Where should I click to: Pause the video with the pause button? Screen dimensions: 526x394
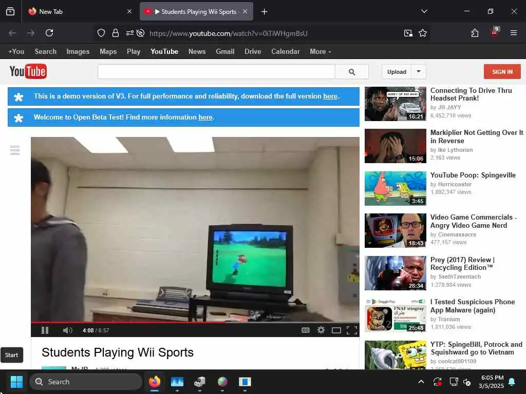[x=45, y=330]
